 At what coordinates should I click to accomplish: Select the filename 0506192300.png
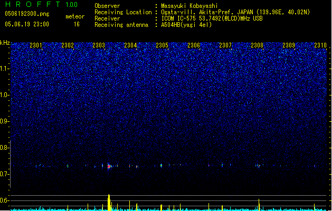(27, 14)
